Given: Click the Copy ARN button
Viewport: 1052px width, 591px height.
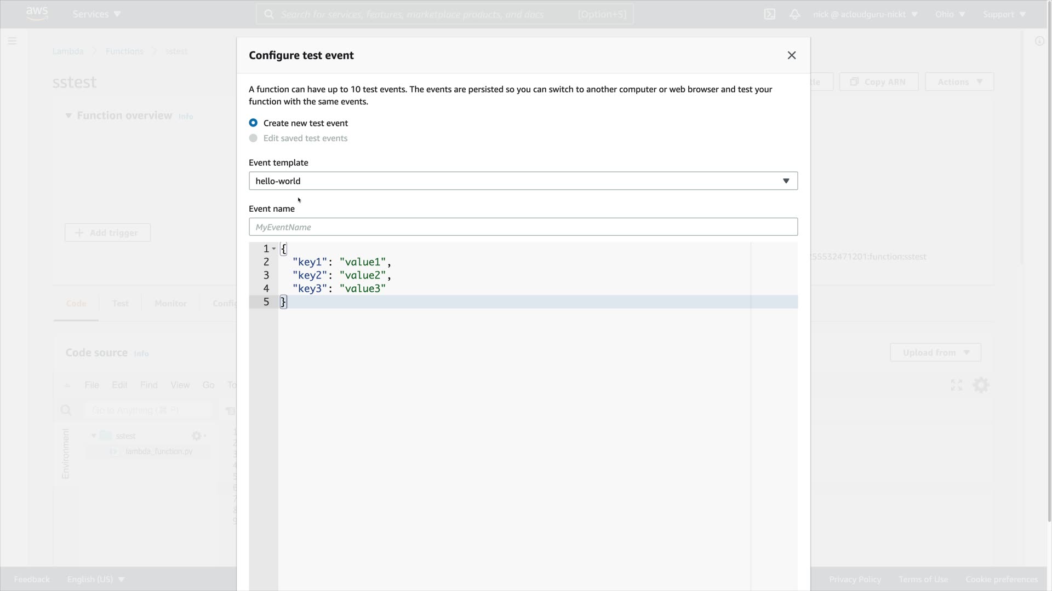Looking at the screenshot, I should 878,82.
